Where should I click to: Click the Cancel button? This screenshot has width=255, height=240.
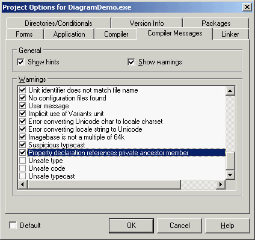point(179,226)
